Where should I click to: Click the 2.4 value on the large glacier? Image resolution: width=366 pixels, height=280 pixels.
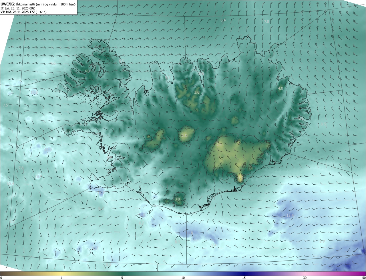click(x=219, y=145)
